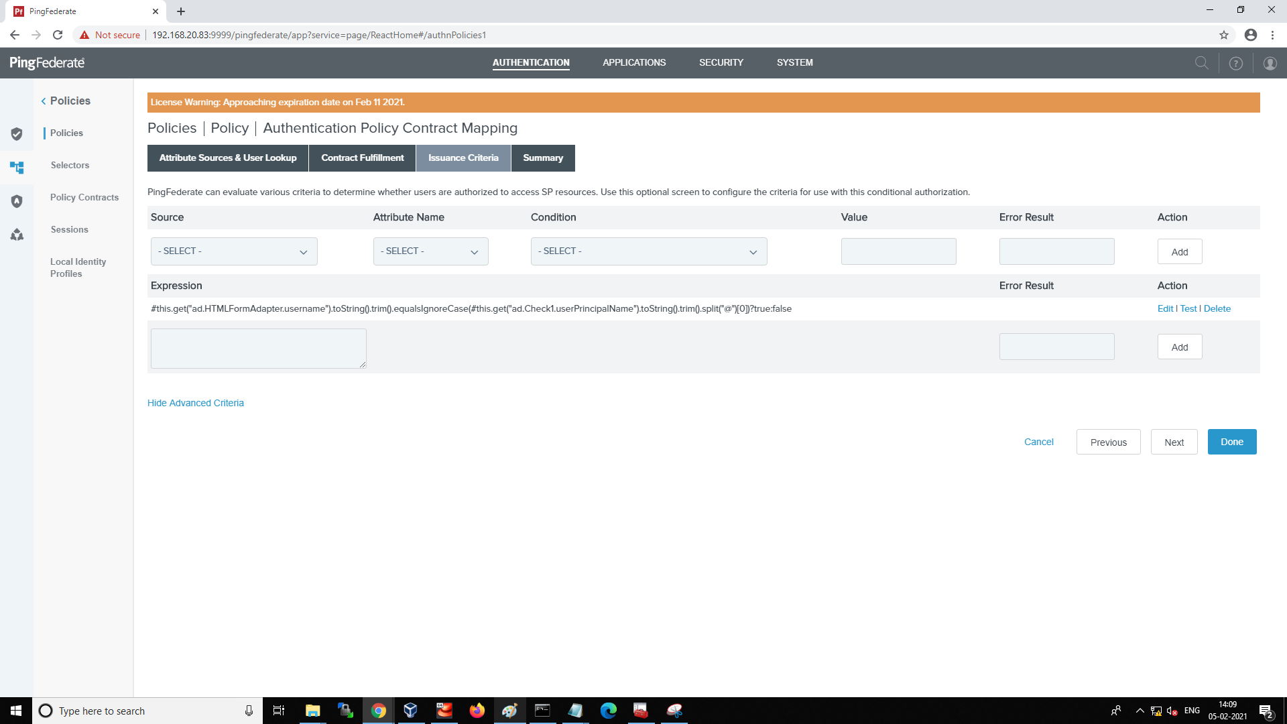Click the blue Done button
This screenshot has width=1287, height=724.
1232,442
